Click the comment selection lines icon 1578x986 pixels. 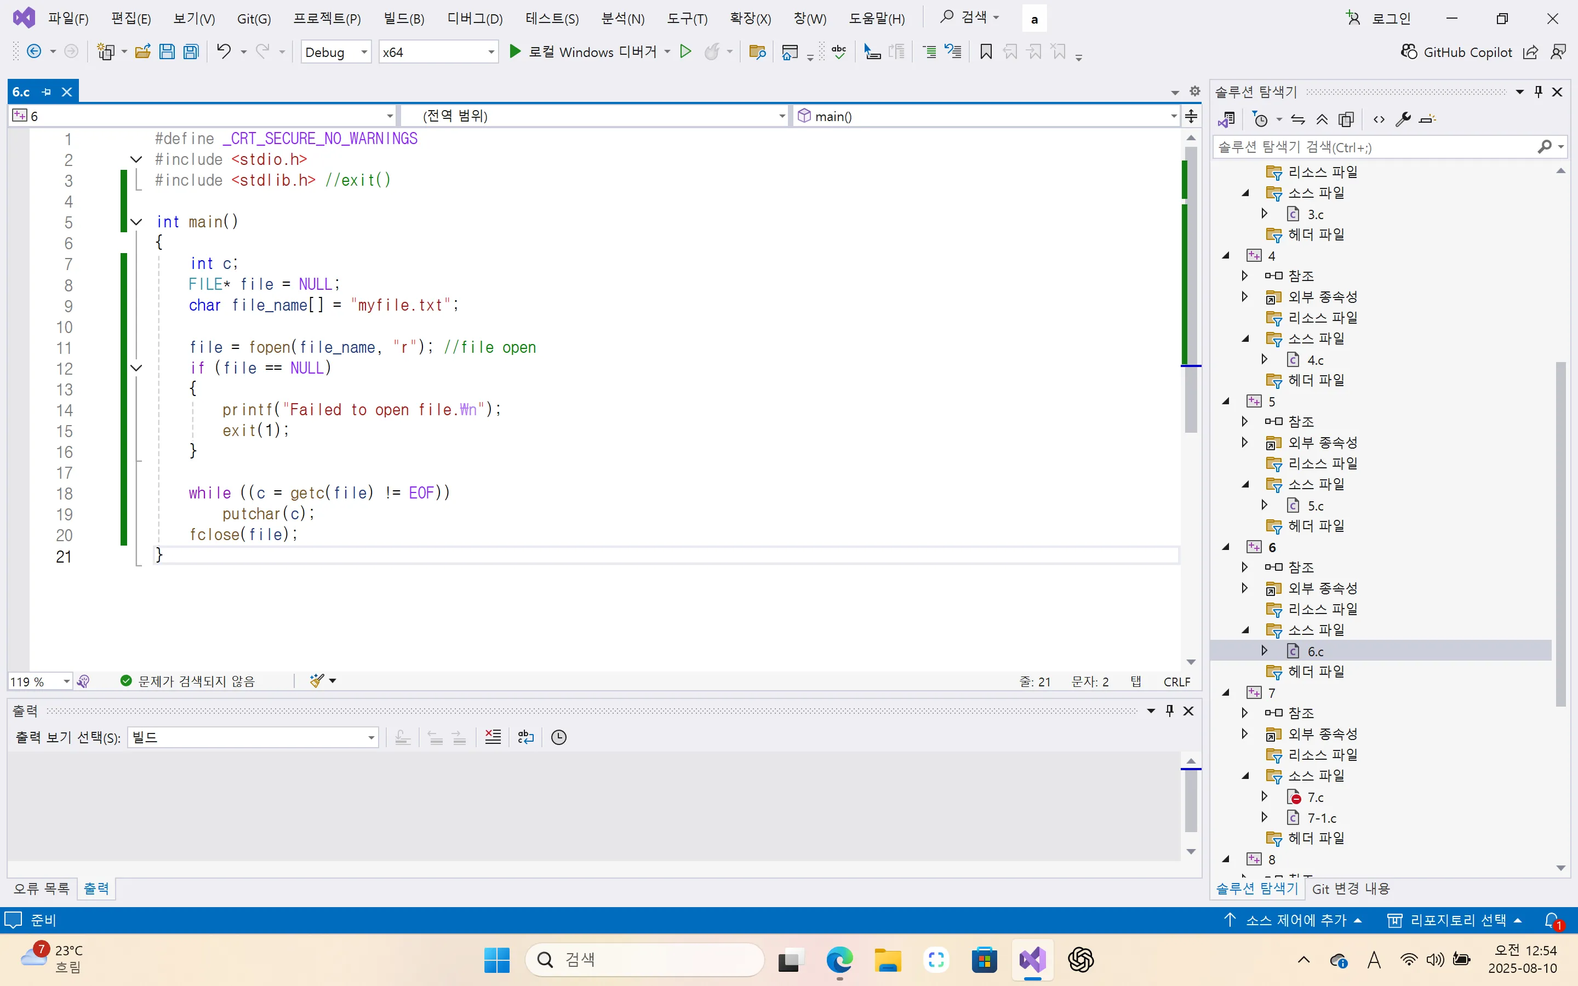click(x=929, y=51)
